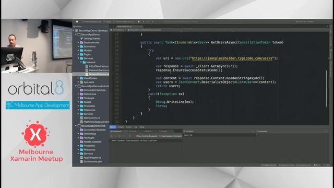The width and height of the screenshot is (334, 188).
Task: Click the Models folder icon
Action: tap(81, 51)
